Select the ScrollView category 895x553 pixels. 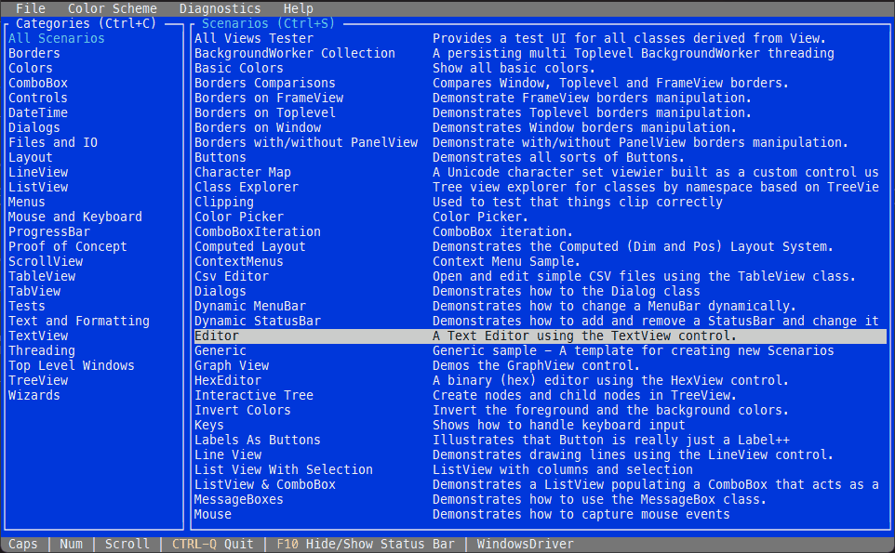point(45,260)
